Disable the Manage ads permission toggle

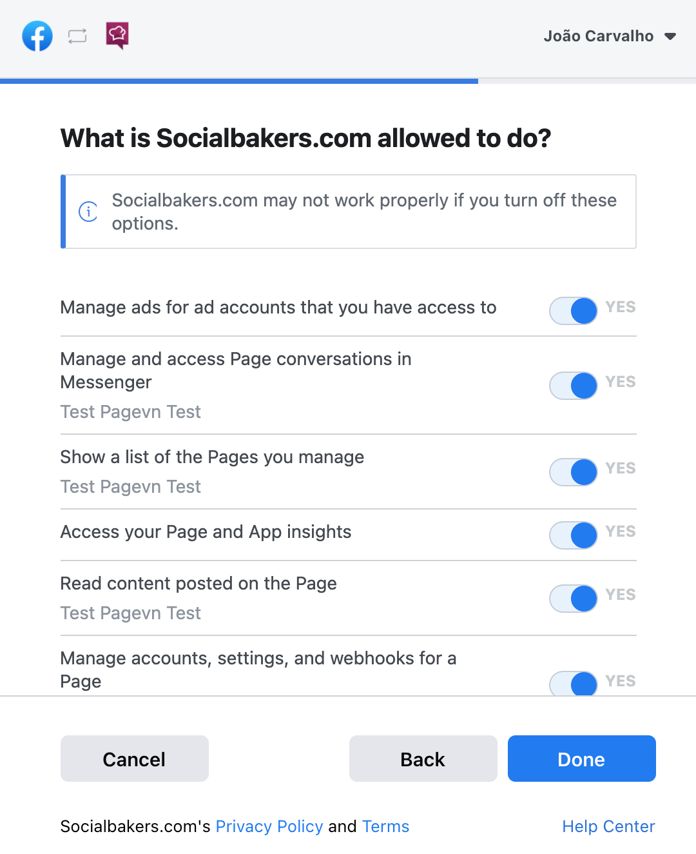pos(574,311)
